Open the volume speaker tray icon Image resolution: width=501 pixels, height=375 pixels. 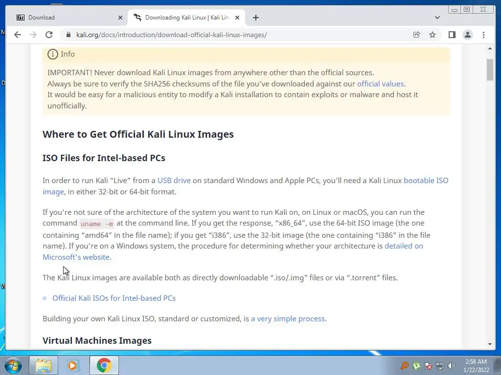point(451,366)
